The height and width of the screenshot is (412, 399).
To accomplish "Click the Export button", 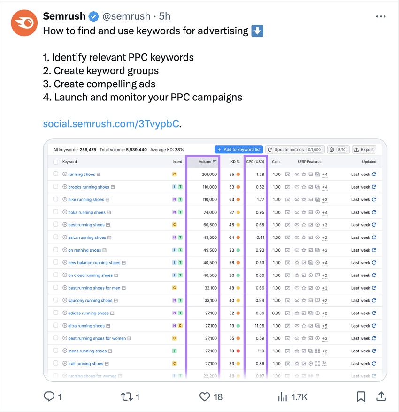I will pos(364,150).
